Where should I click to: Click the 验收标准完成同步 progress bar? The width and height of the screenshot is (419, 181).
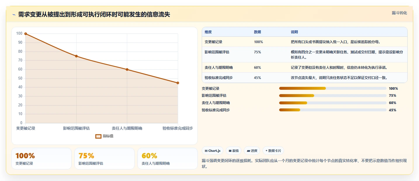(x=333, y=110)
